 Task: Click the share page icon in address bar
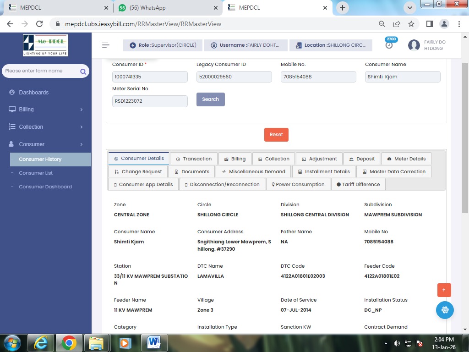click(x=397, y=24)
